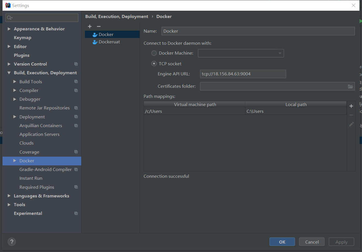This screenshot has width=362, height=252.
Task: Open Instant Run settings
Action: click(31, 178)
